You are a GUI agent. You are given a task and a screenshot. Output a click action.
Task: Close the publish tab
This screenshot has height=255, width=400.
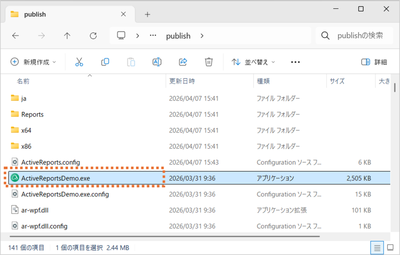123,14
